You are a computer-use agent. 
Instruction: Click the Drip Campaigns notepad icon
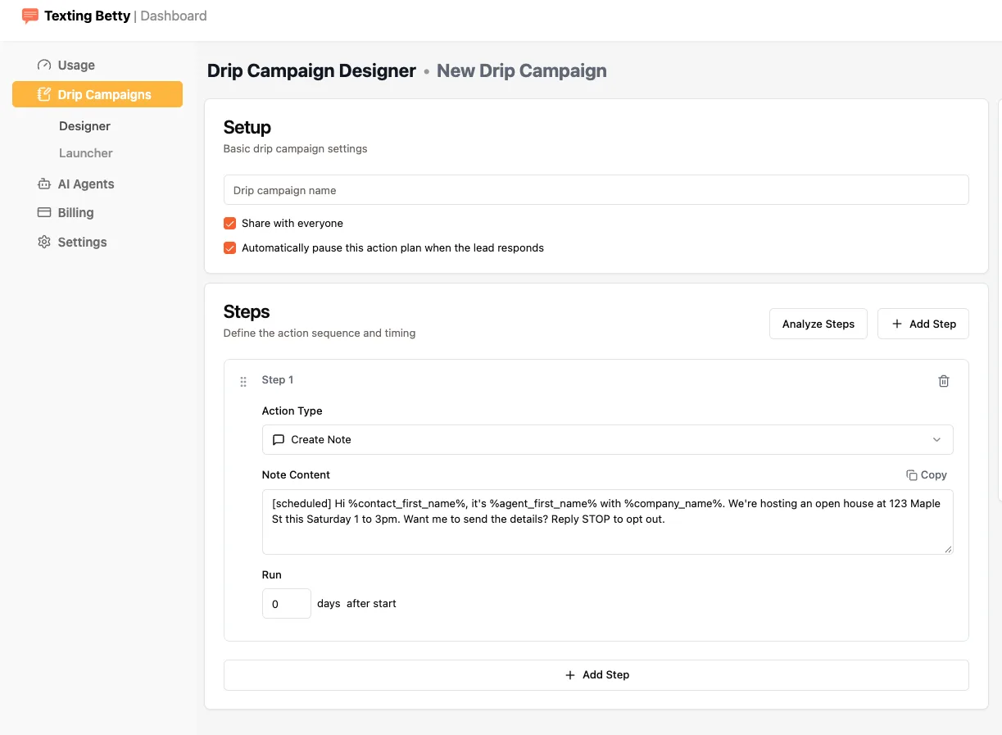click(44, 94)
